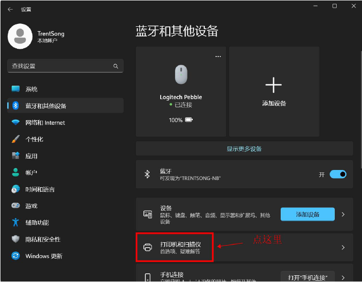Select 蓝牙和其他设备 in the sidebar
The image size is (362, 282).
(x=66, y=106)
